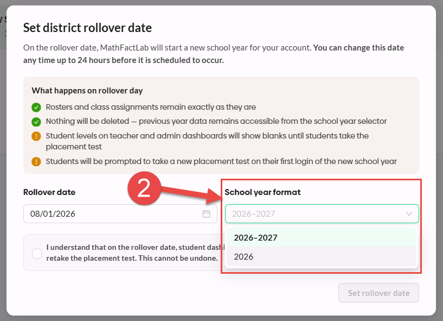
Task: Choose the 2026 single-year format option
Action: click(x=322, y=257)
